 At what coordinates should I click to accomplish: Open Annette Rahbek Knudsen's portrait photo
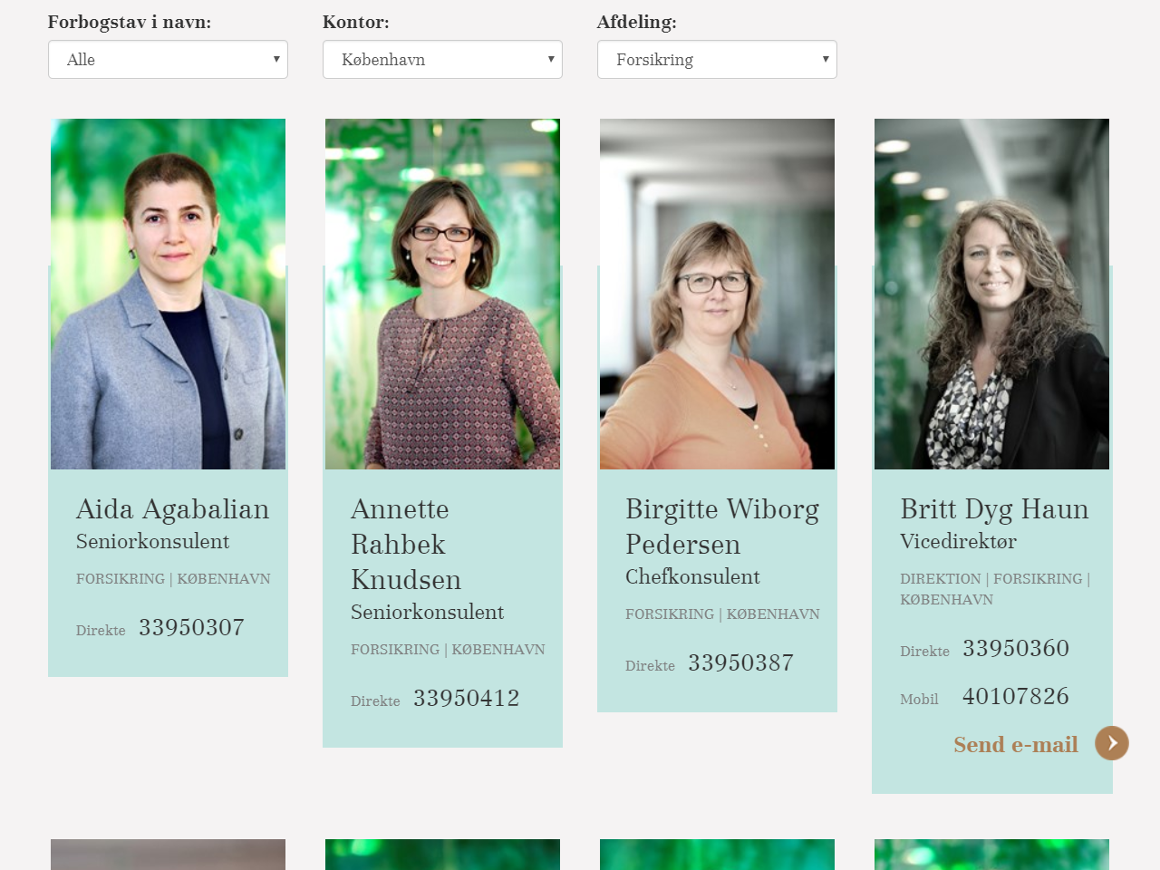point(442,294)
